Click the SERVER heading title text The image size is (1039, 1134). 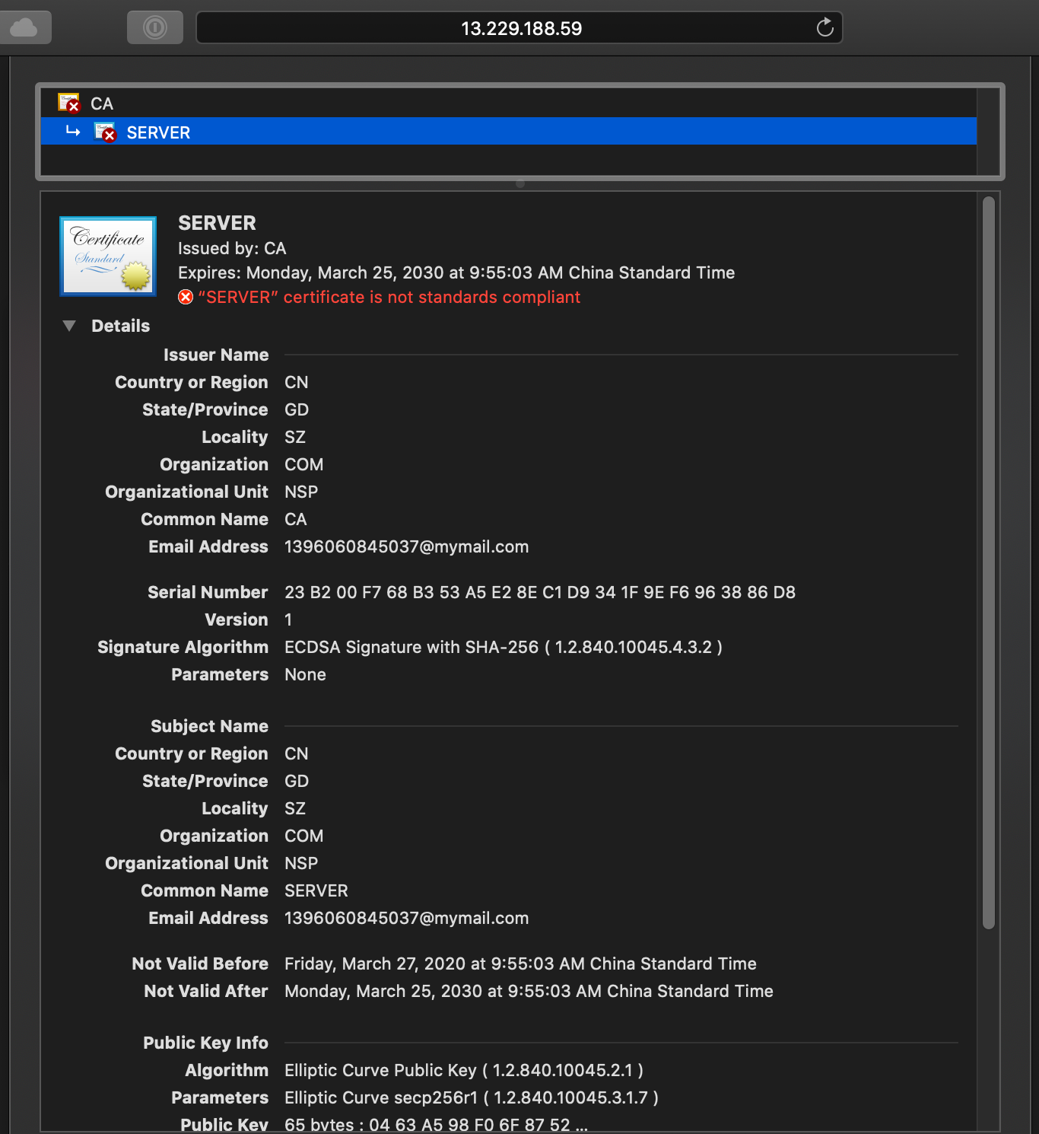(217, 223)
